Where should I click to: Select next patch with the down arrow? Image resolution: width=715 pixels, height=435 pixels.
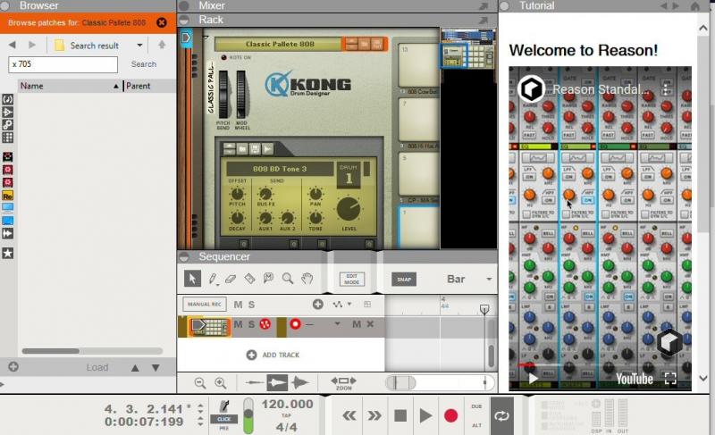(156, 368)
